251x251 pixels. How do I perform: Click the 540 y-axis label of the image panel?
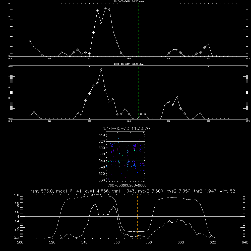[x=102, y=167]
